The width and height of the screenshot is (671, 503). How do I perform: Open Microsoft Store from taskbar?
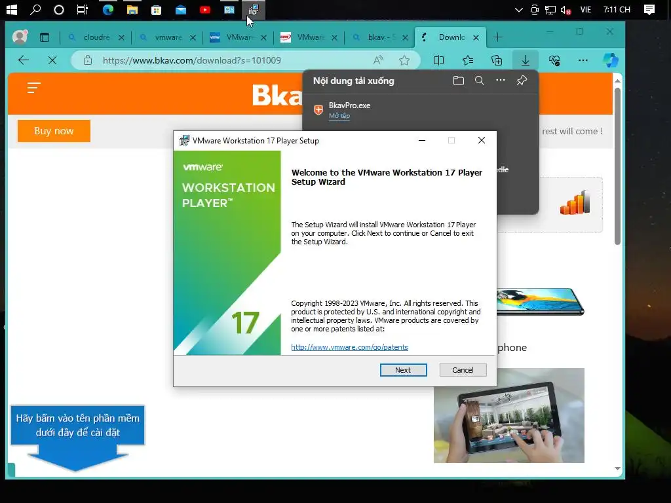click(x=156, y=9)
